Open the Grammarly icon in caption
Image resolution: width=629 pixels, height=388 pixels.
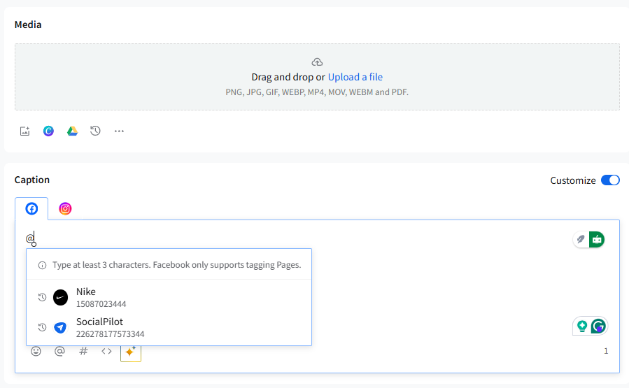(598, 326)
